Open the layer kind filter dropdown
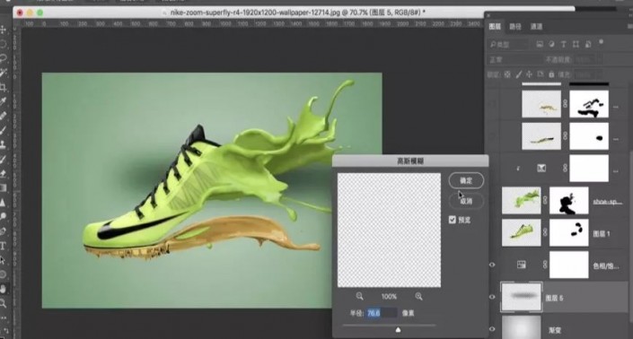The image size is (633, 339). [508, 44]
